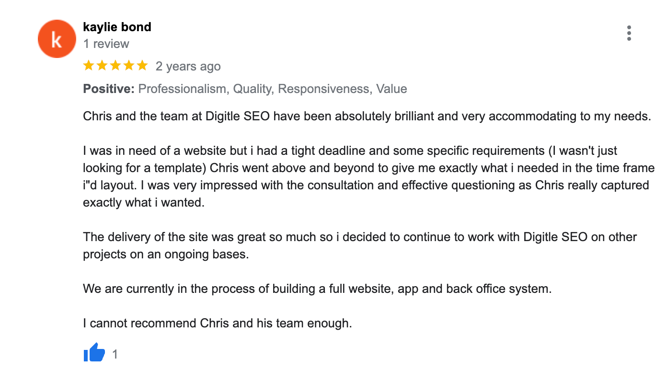Image resolution: width=667 pixels, height=371 pixels.
Task: Like the review with the thumbs-up icon
Action: tap(94, 353)
